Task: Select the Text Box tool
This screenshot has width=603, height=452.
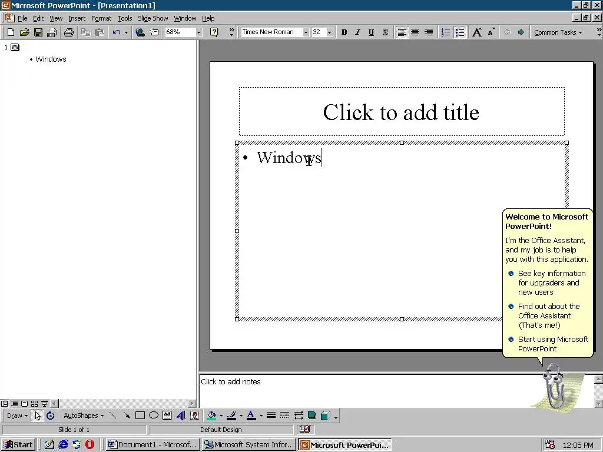Action: [167, 416]
